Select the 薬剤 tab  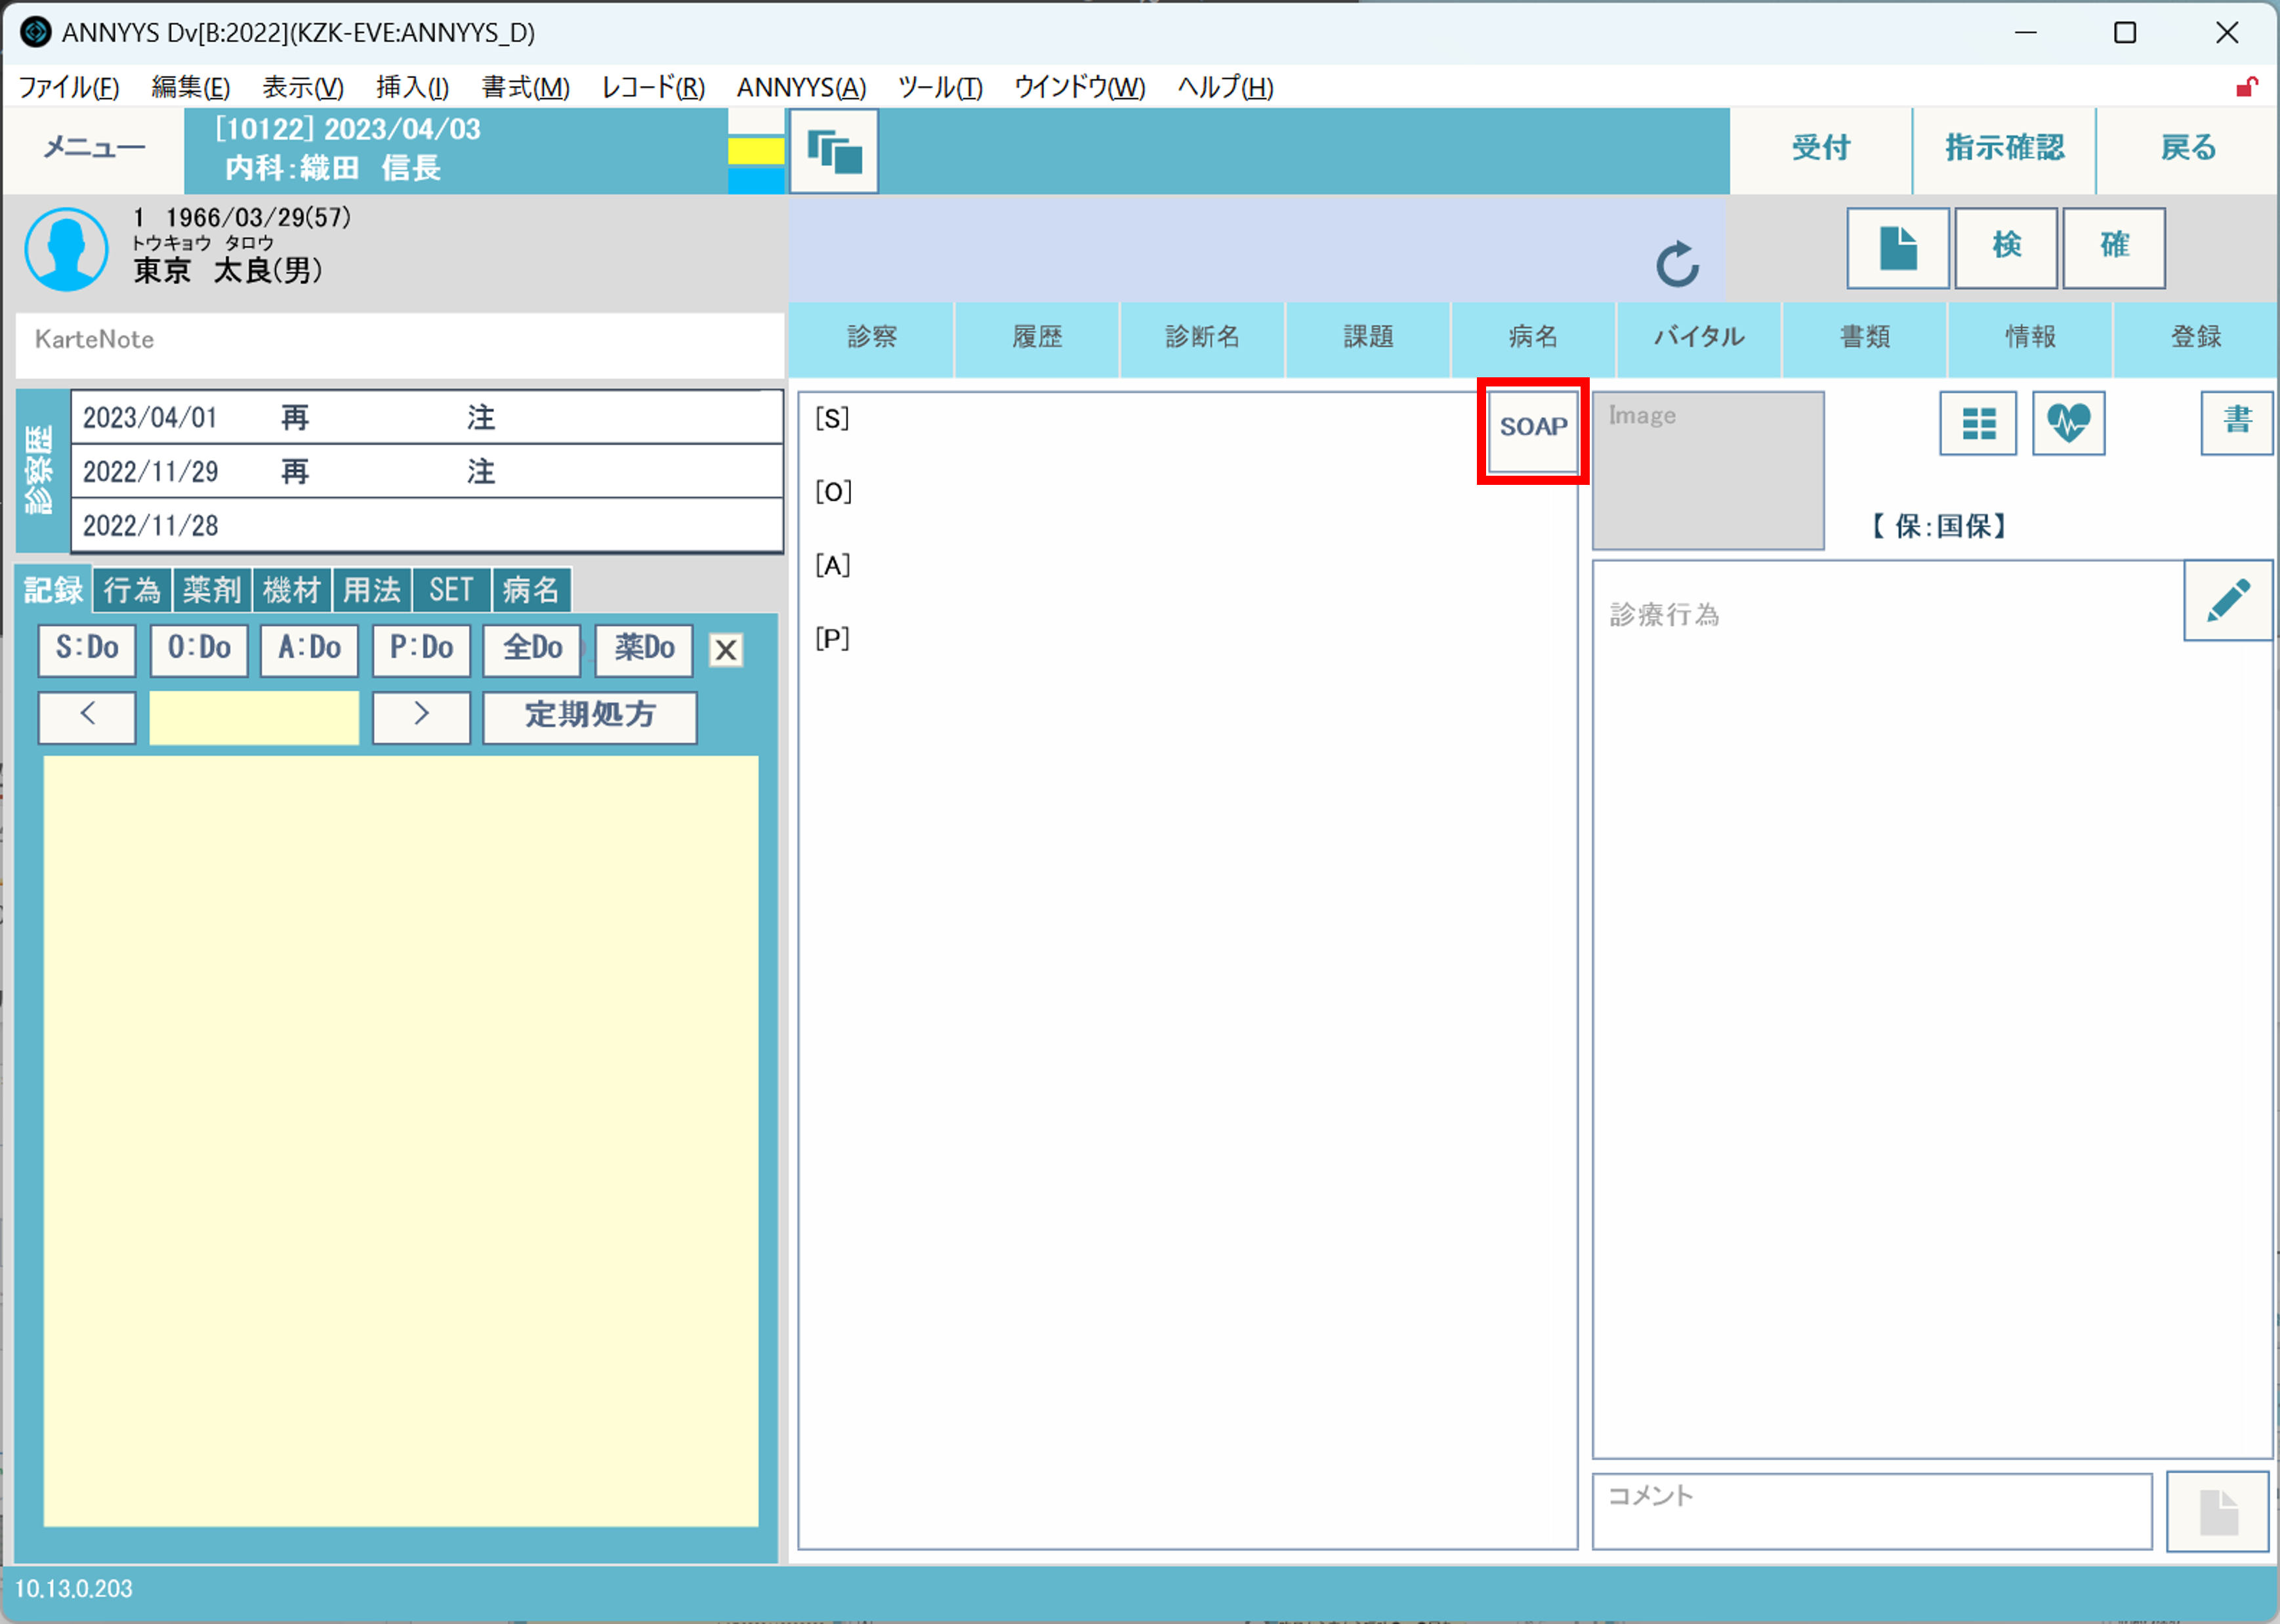(212, 590)
